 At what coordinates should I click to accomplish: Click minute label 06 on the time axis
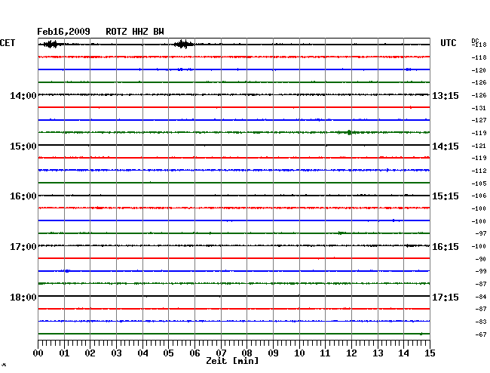click(x=194, y=353)
